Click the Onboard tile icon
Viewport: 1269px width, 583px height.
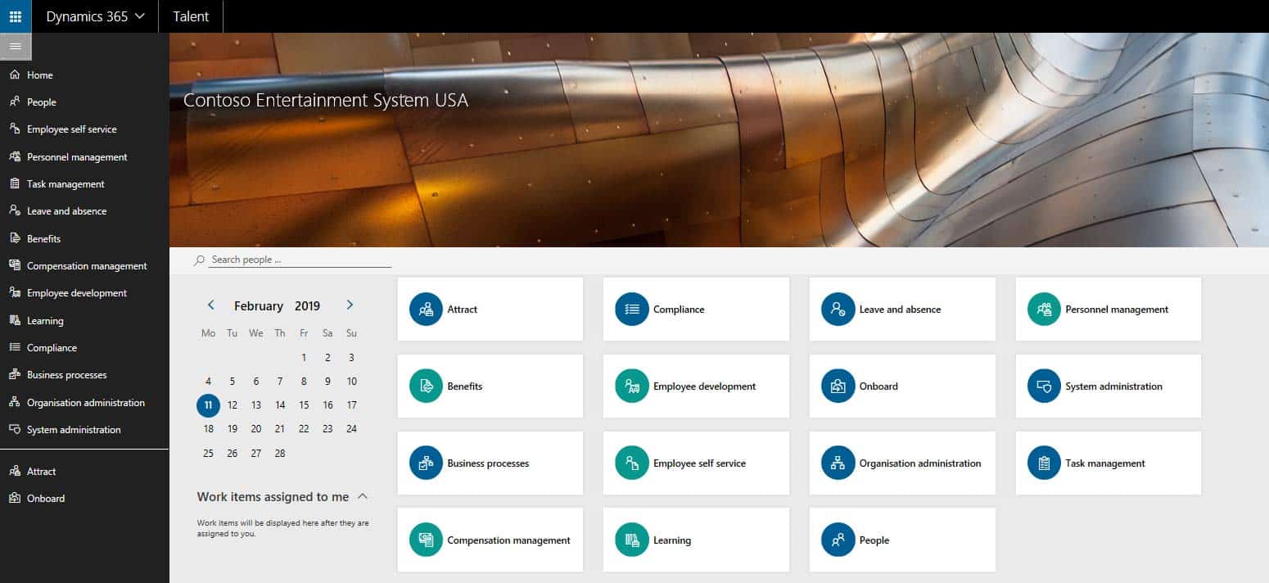pyautogui.click(x=838, y=386)
